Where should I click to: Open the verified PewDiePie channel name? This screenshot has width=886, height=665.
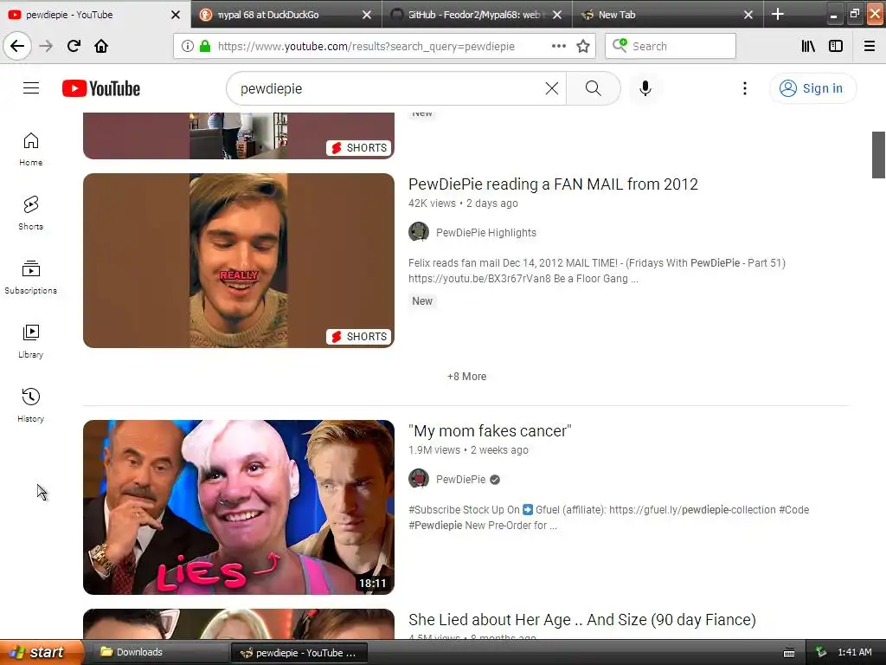pos(460,480)
